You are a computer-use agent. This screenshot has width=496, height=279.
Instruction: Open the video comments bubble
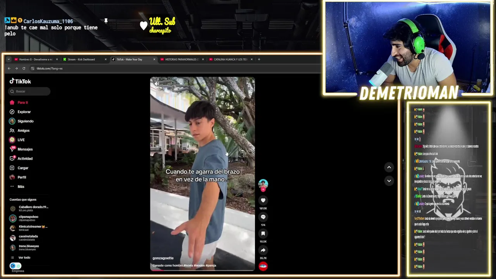[263, 217]
